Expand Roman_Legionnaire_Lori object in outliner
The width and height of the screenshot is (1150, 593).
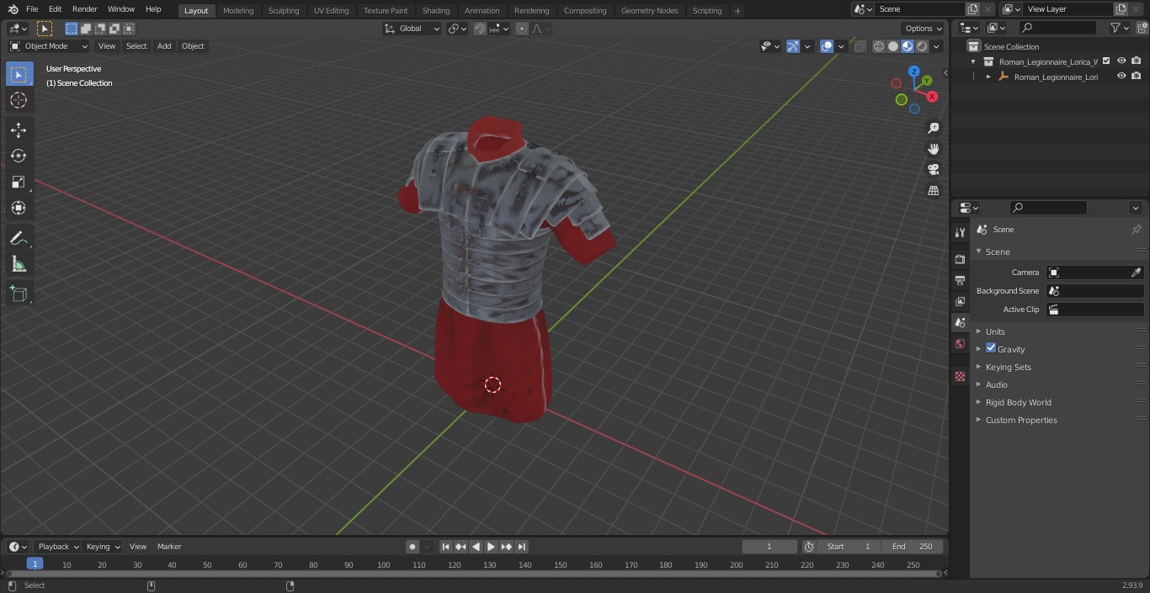pyautogui.click(x=988, y=77)
